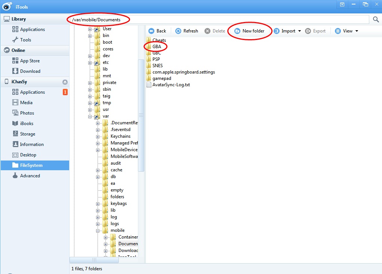Click the New folder icon
Viewport: 382px width, 274px height.
[x=237, y=31]
